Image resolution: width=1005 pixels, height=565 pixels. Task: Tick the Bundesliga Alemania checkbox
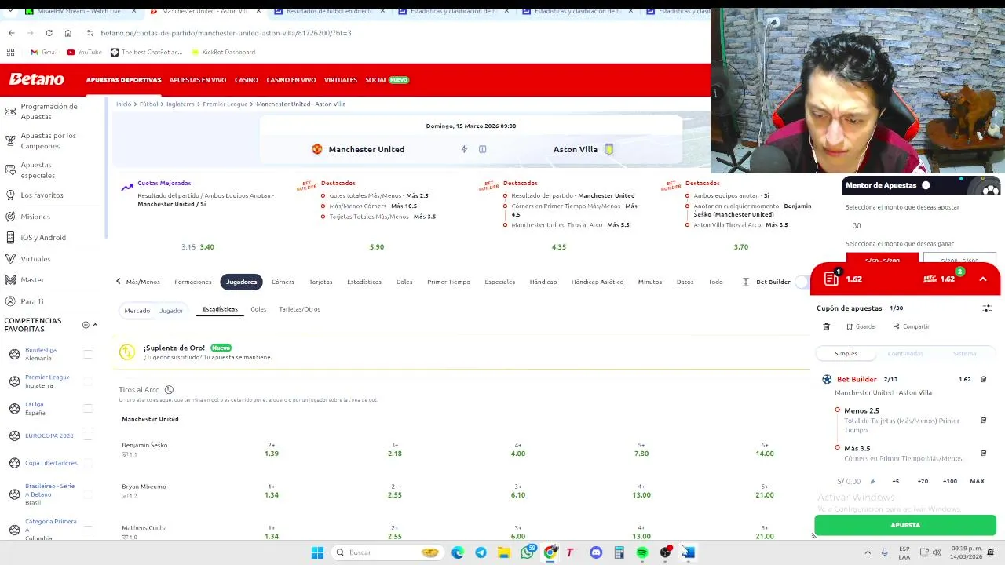click(88, 353)
